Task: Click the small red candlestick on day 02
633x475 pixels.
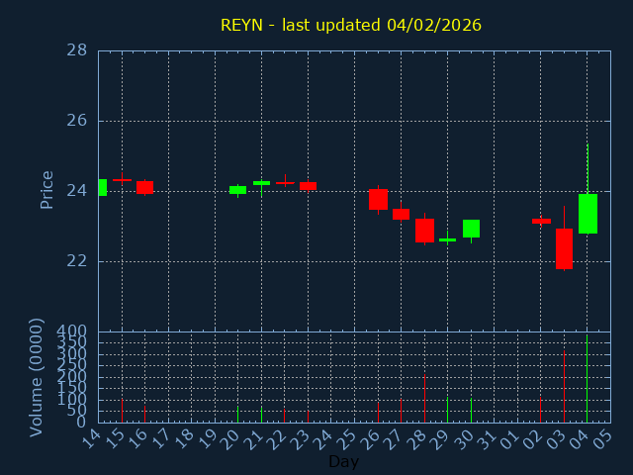Action: click(x=541, y=221)
